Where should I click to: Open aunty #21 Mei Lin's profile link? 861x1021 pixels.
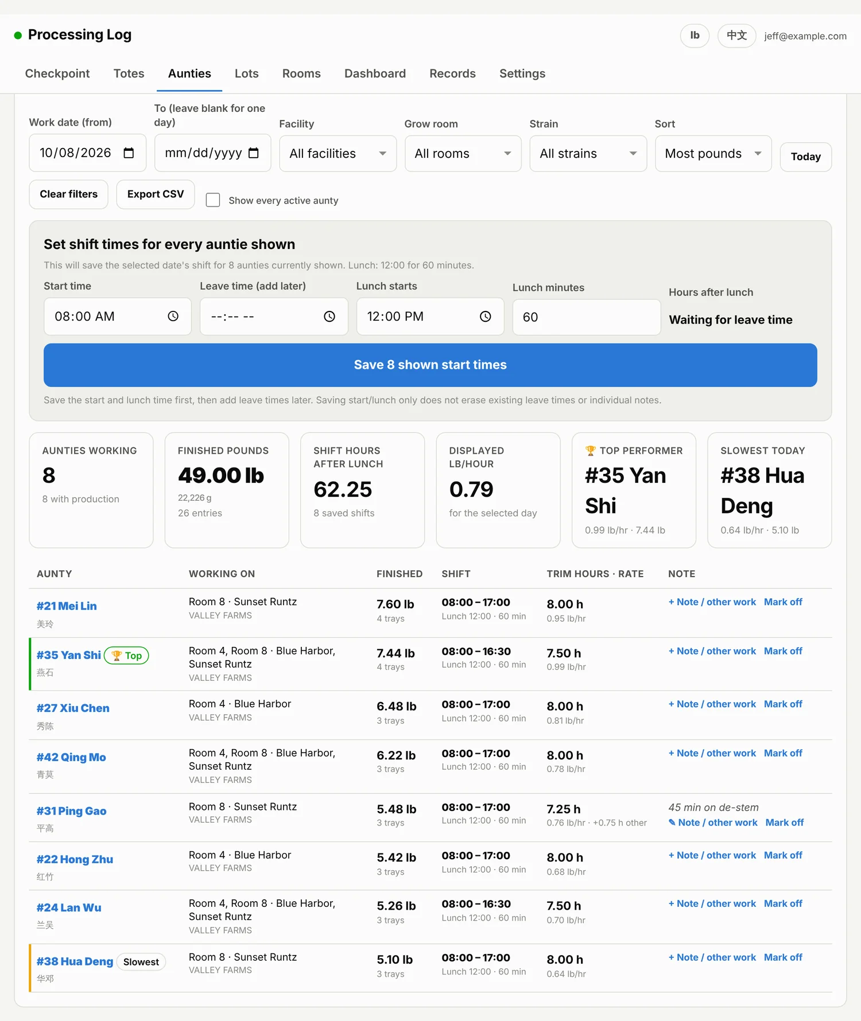tap(67, 606)
